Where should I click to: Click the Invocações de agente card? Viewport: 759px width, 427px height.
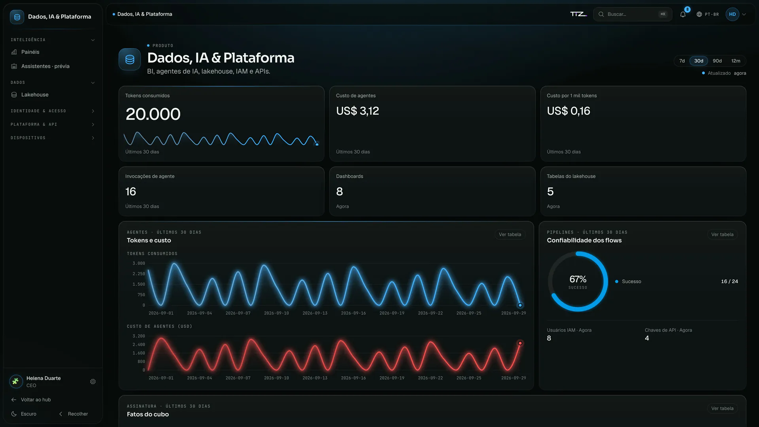221,191
